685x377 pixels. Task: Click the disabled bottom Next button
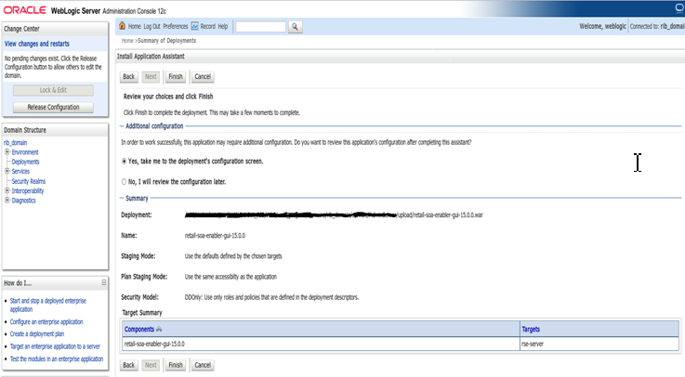pos(151,365)
